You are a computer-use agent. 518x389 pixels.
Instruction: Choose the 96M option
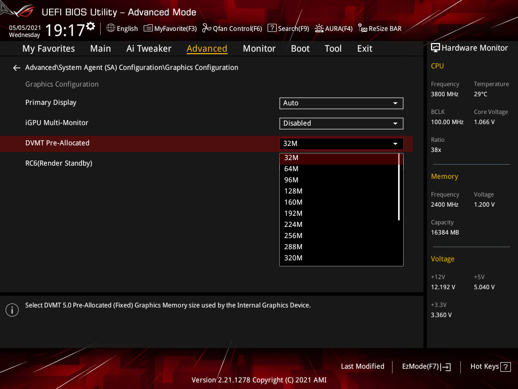click(x=339, y=180)
